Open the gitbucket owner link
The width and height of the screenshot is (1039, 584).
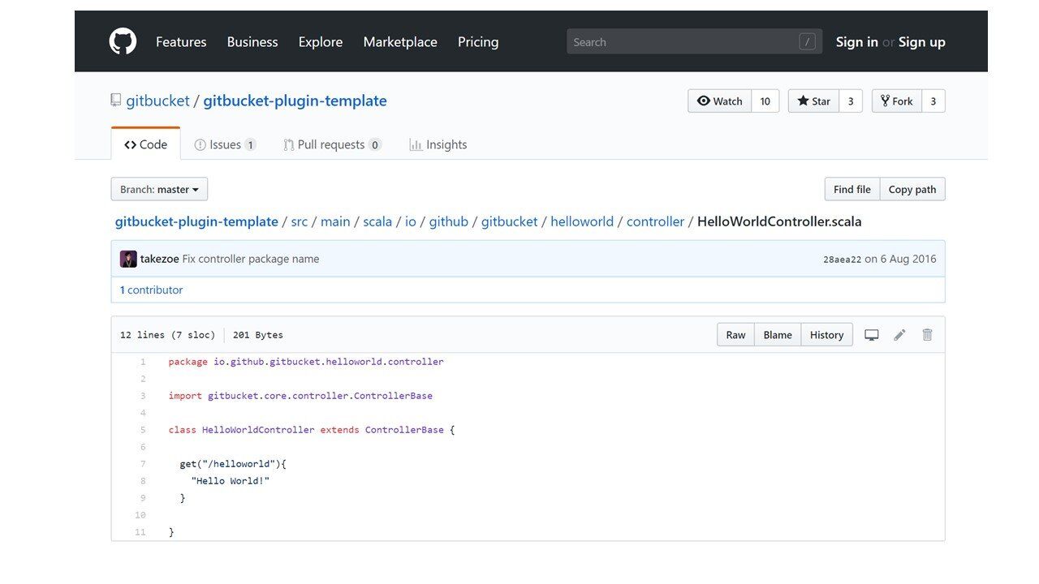coord(157,101)
